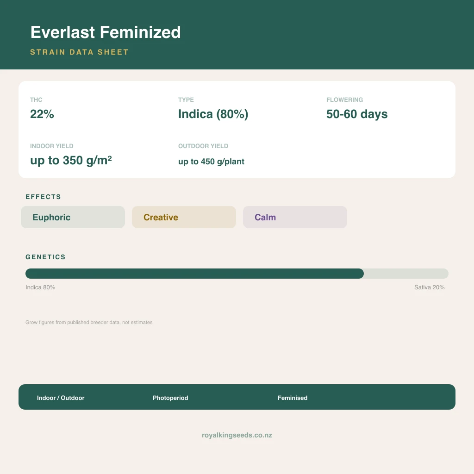This screenshot has width=474, height=474.
Task: Click the breeder data footnote text
Action: tap(89, 322)
